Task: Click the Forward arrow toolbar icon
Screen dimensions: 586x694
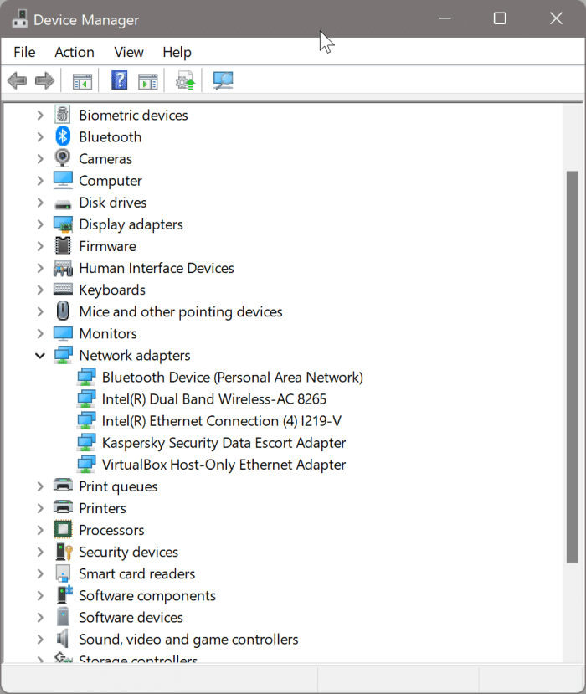Action: (x=44, y=81)
